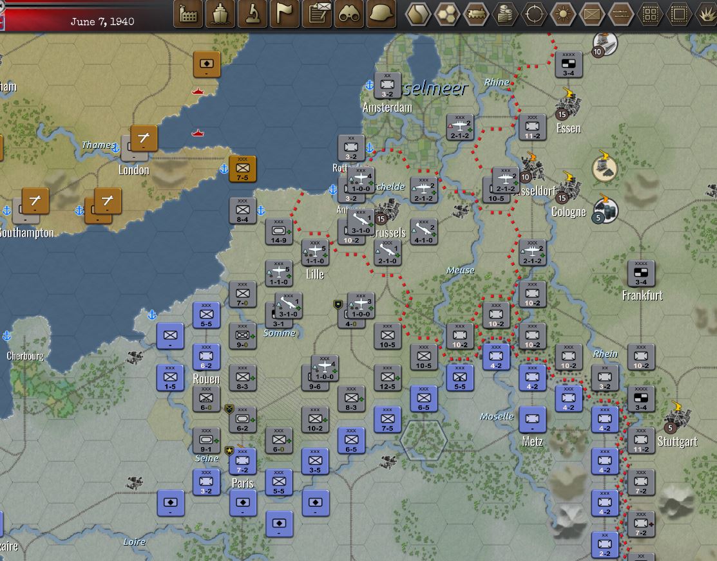This screenshot has width=717, height=561.
Task: Click the Southampton city label
Action: 26,232
